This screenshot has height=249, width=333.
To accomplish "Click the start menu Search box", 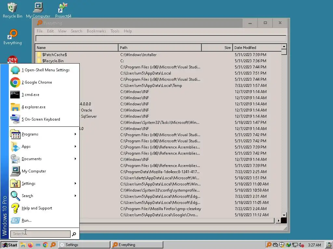I will pos(40,234).
